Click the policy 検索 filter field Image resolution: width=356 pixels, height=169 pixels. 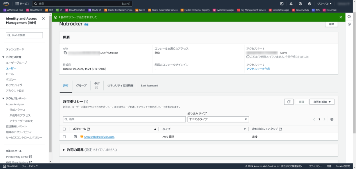[124, 119]
